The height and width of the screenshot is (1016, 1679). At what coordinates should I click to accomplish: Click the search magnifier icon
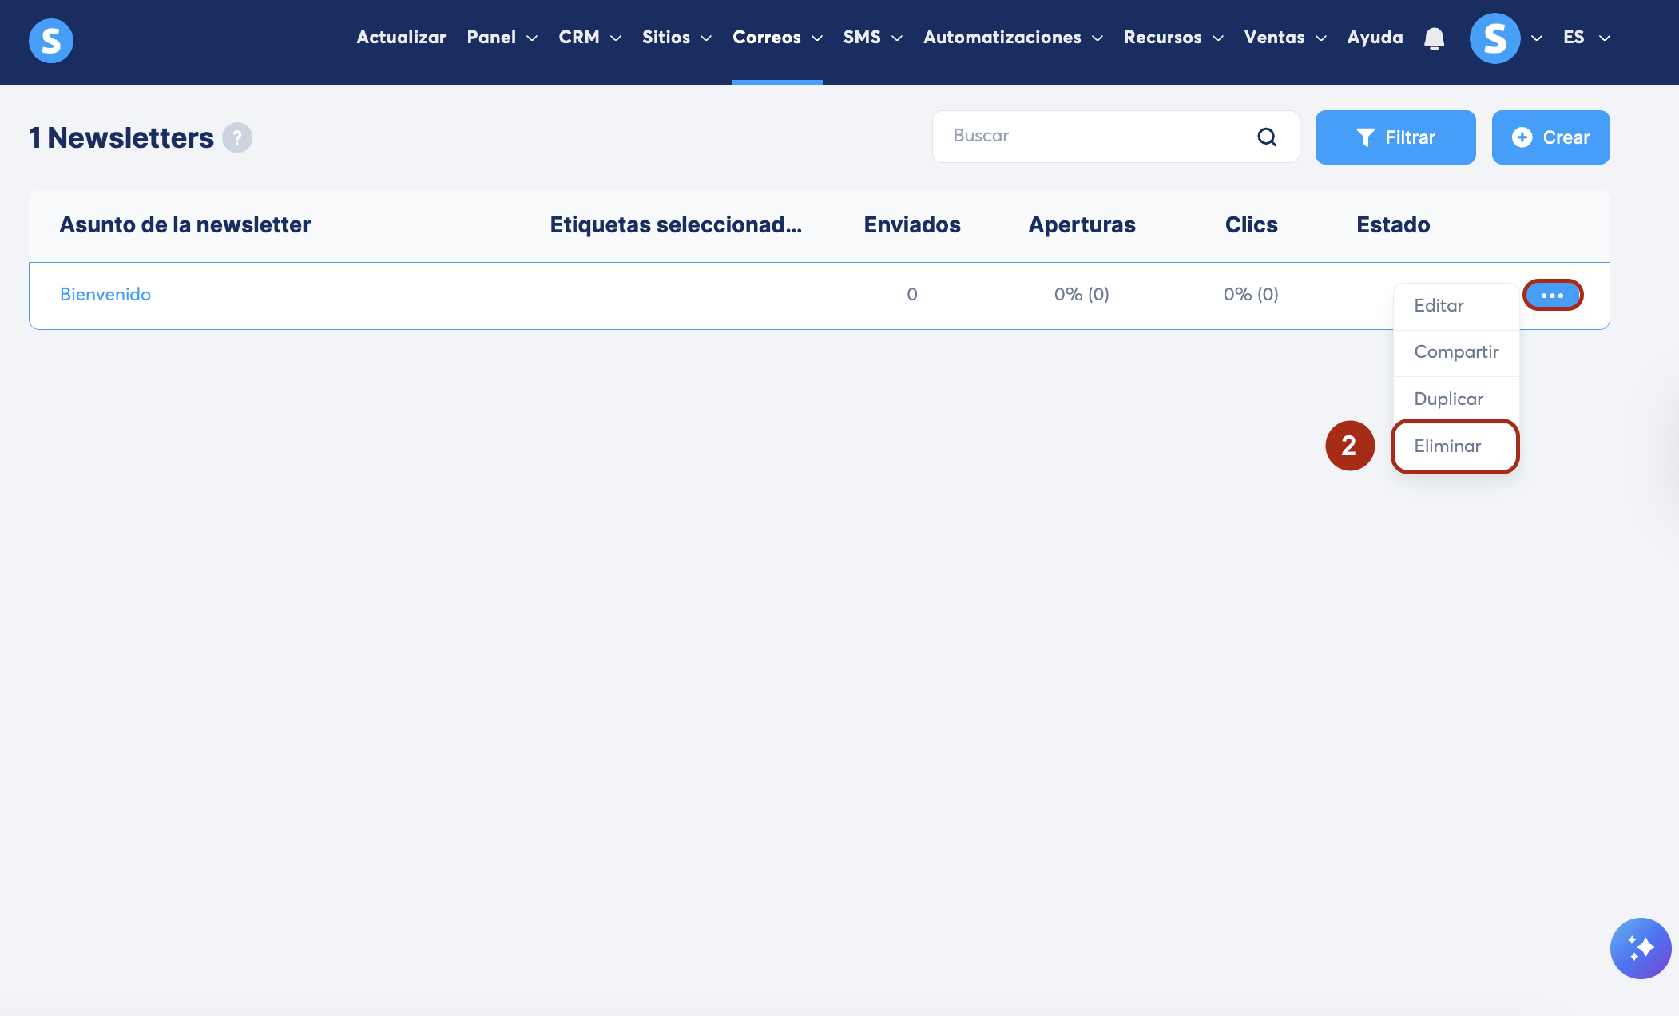[x=1267, y=137]
